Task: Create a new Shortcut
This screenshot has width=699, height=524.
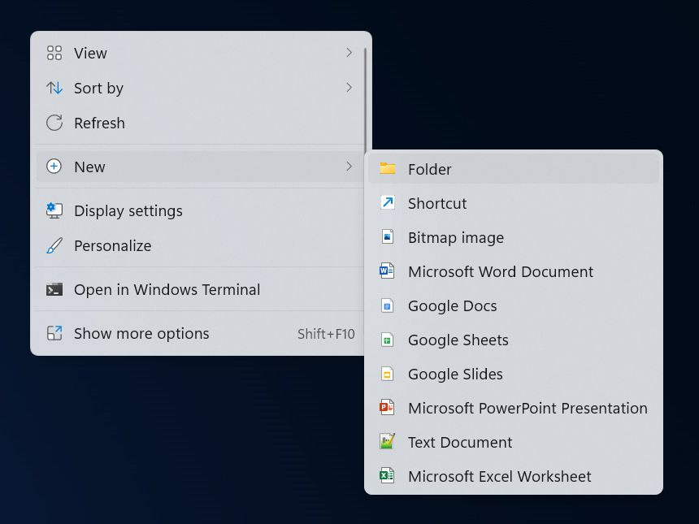Action: [514, 203]
